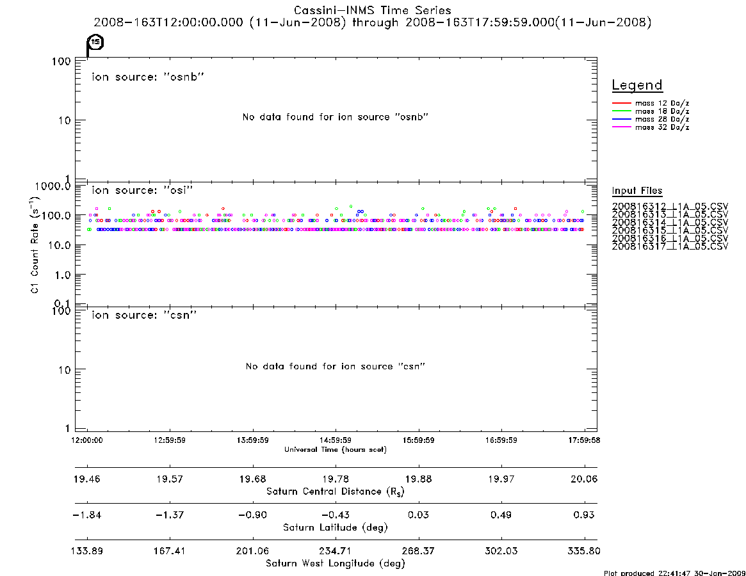Click 'Saturn Latitude (deg)' axis label

tap(336, 527)
